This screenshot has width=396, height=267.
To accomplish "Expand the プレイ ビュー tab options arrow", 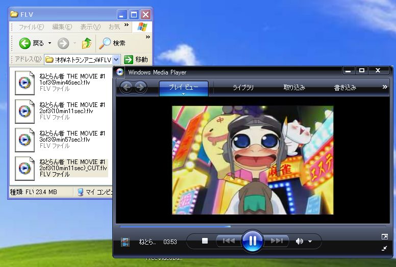I will tap(184, 94).
